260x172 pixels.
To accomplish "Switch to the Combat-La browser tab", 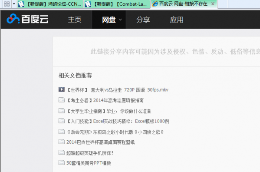I will click(117, 4).
